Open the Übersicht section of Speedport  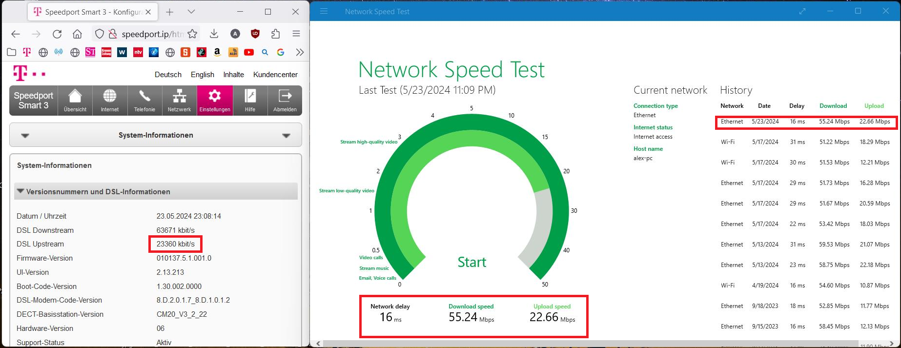click(x=75, y=101)
